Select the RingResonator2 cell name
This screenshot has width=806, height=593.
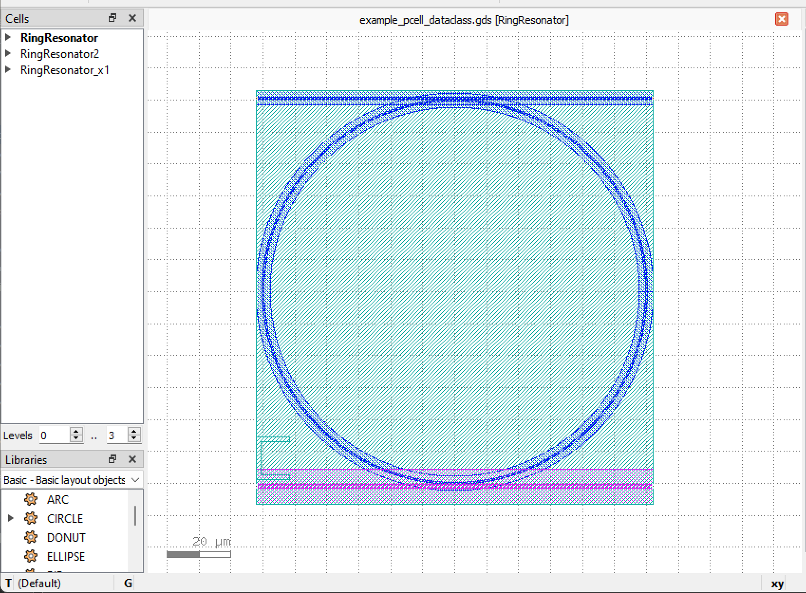[x=60, y=54]
